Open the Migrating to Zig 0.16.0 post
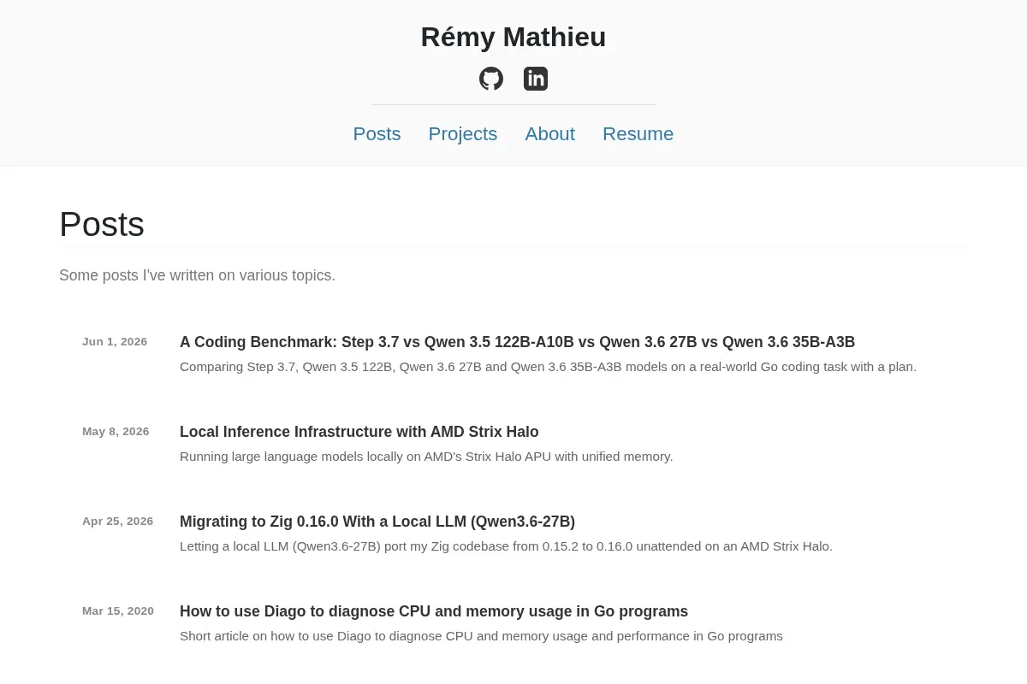 click(377, 522)
